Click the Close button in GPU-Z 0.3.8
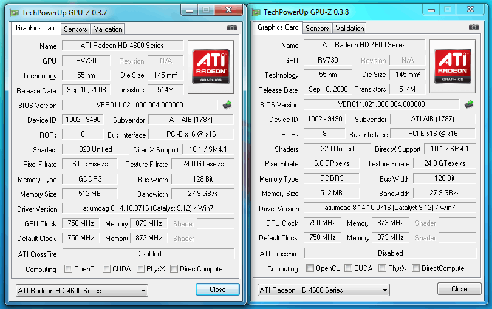 [x=459, y=288]
